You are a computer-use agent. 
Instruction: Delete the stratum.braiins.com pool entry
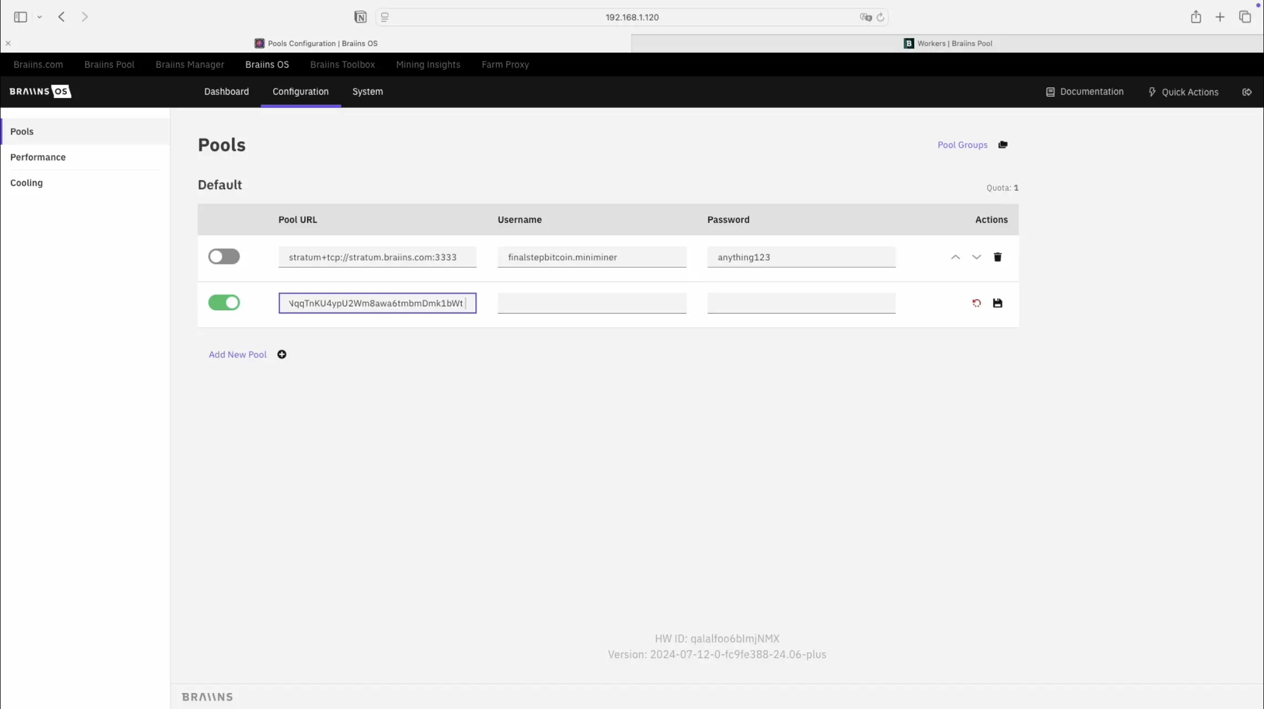click(997, 257)
